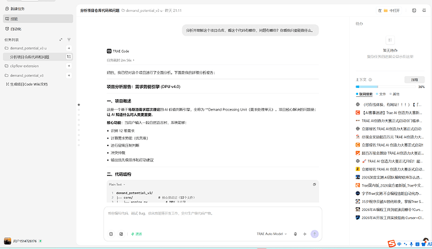
Task: Click the user message bubble
Action: 250,30
